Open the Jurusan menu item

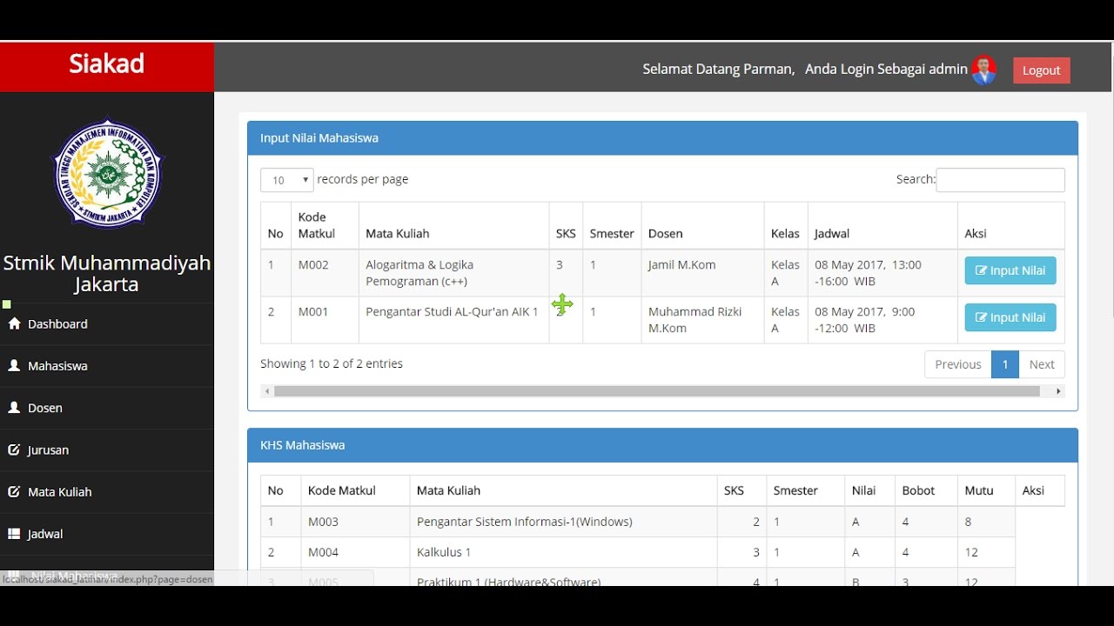pos(107,450)
